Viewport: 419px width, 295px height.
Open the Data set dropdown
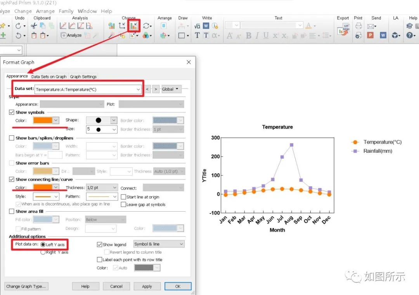[88, 90]
